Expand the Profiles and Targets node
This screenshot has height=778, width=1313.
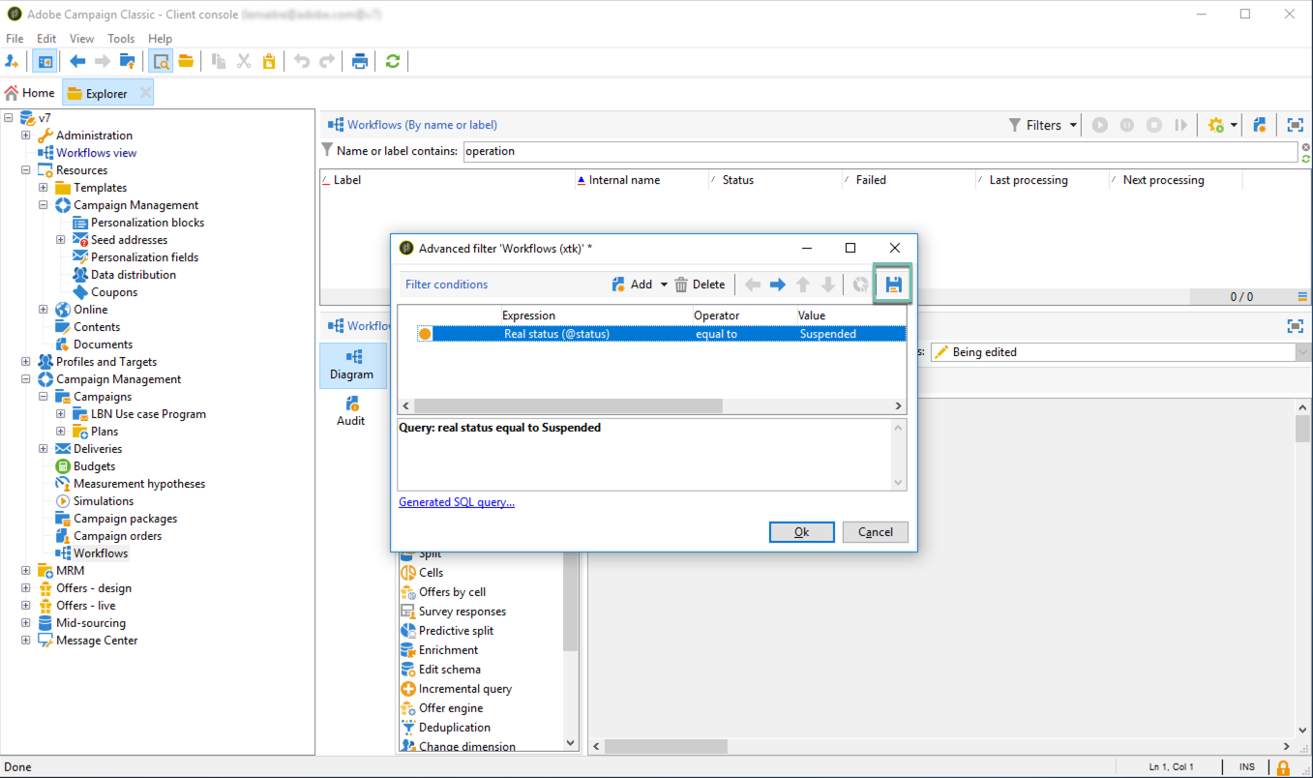(25, 362)
